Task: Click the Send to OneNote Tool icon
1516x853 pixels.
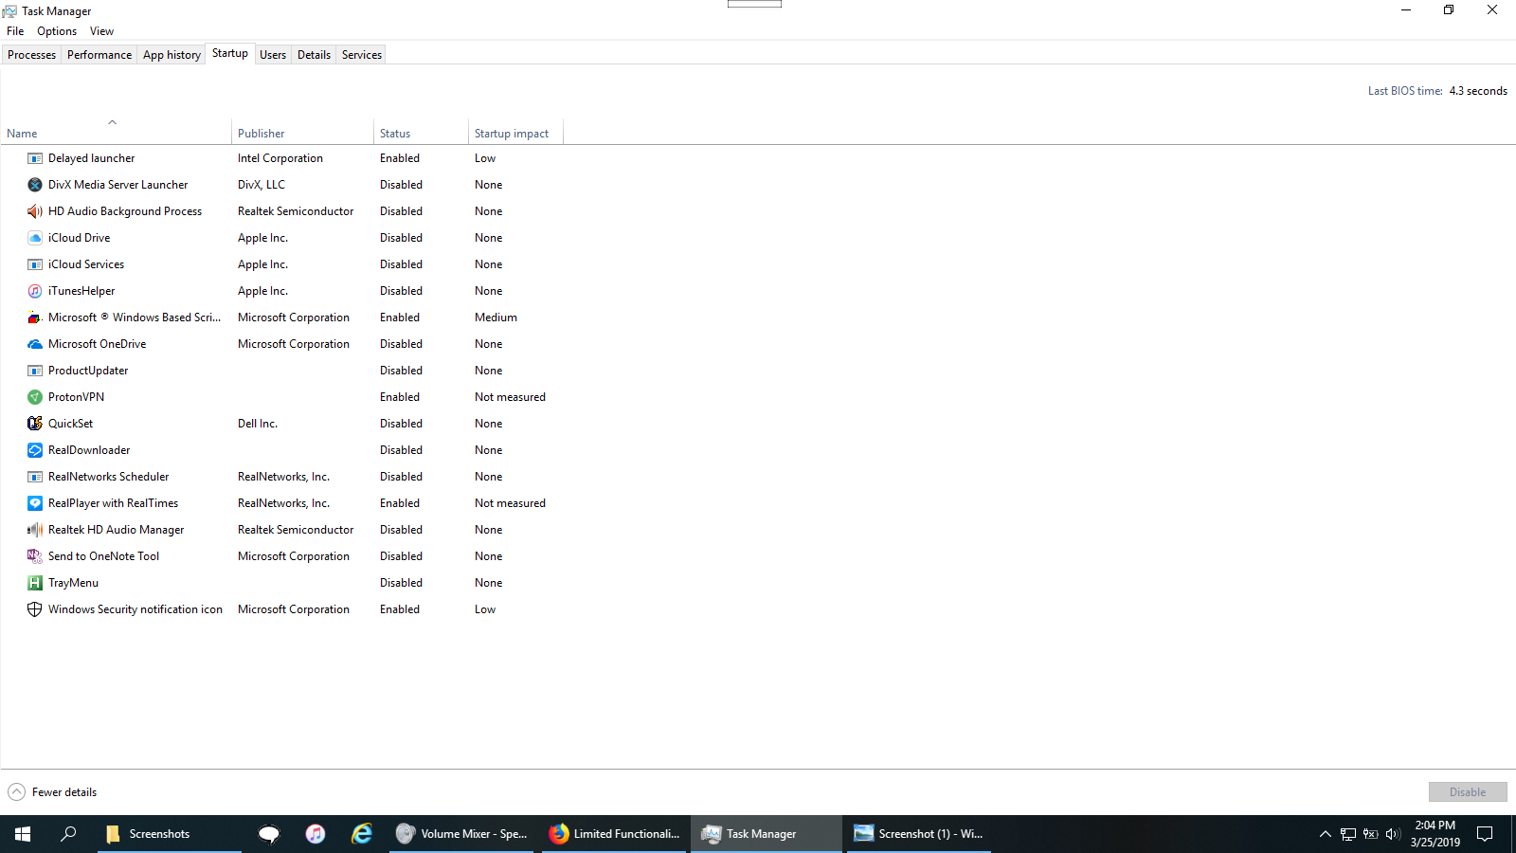Action: point(35,556)
